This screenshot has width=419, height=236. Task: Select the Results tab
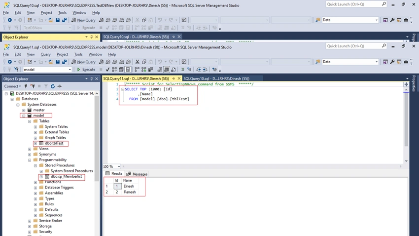pyautogui.click(x=114, y=174)
